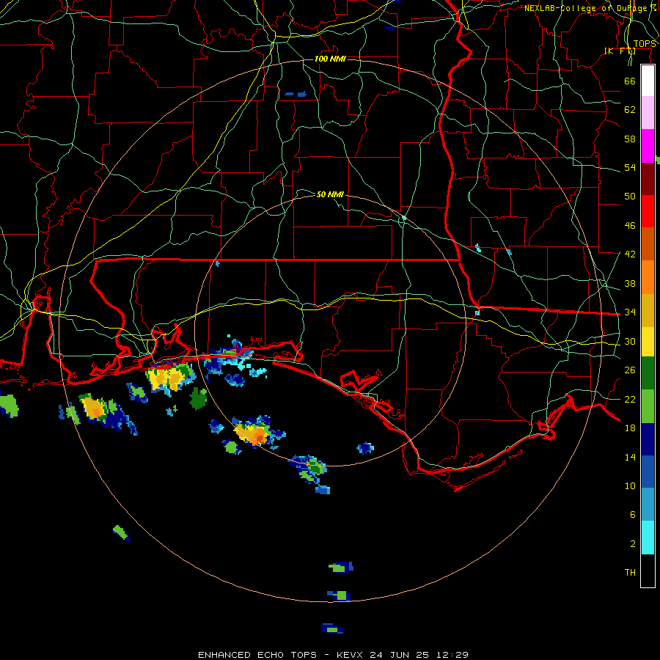Choose the light green legend swatch

pyautogui.click(x=648, y=406)
